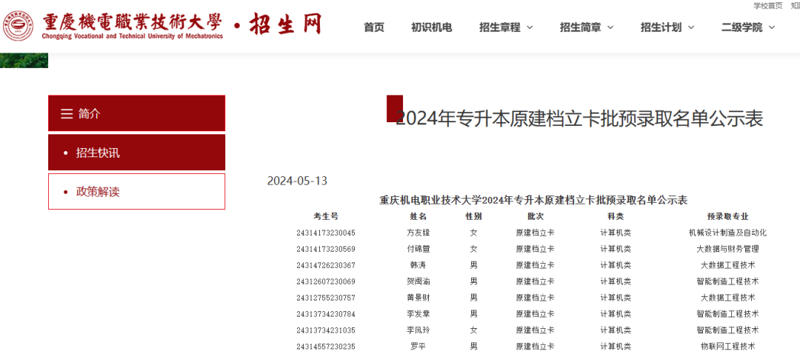The width and height of the screenshot is (800, 357).
Task: Click the 科类 column header
Action: (616, 216)
